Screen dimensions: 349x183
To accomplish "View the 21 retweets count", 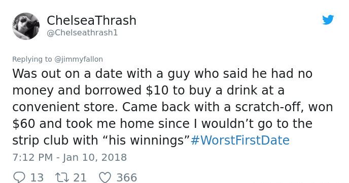I will pyautogui.click(x=80, y=177).
